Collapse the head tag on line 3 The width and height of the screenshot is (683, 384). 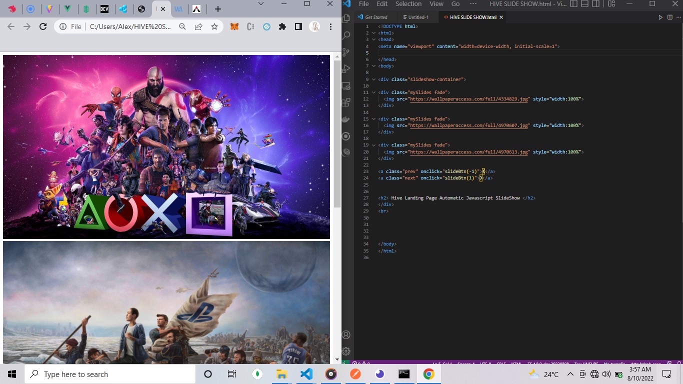[373, 39]
